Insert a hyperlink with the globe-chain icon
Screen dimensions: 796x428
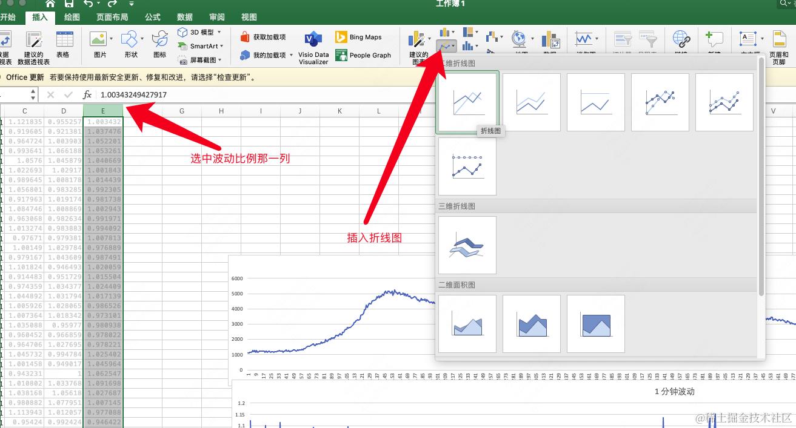coord(681,40)
